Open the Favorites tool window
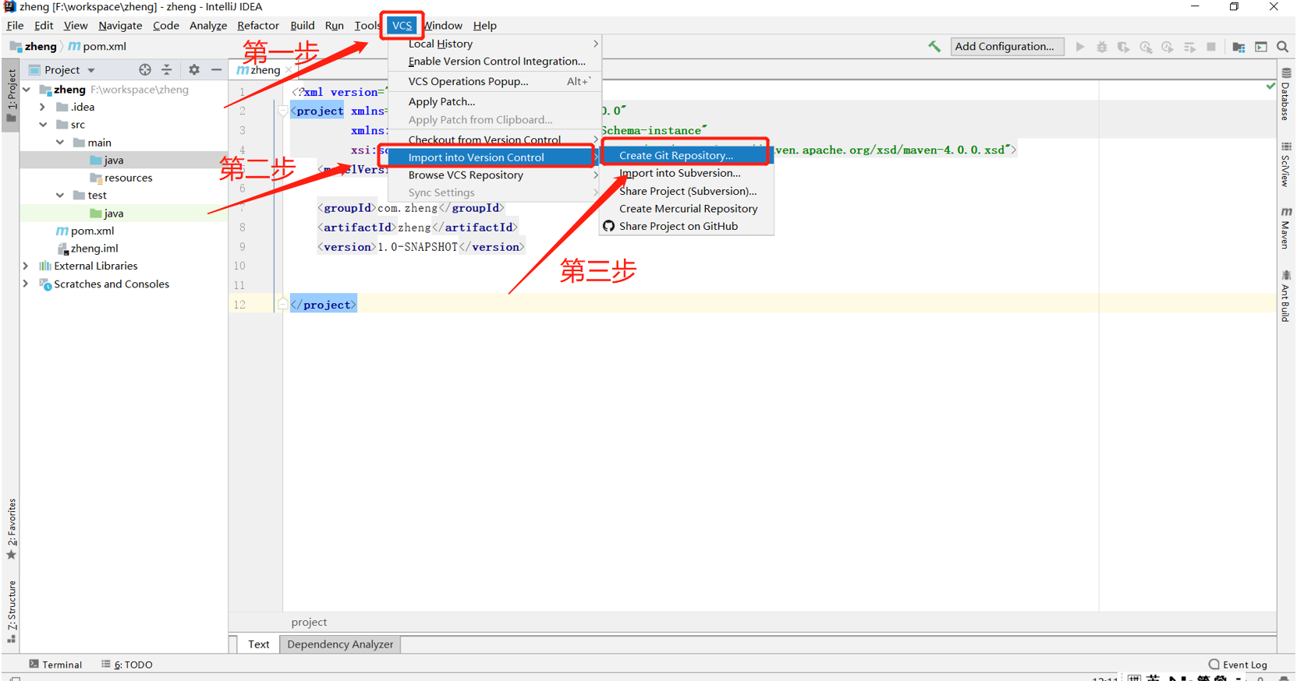The width and height of the screenshot is (1297, 681). click(12, 530)
